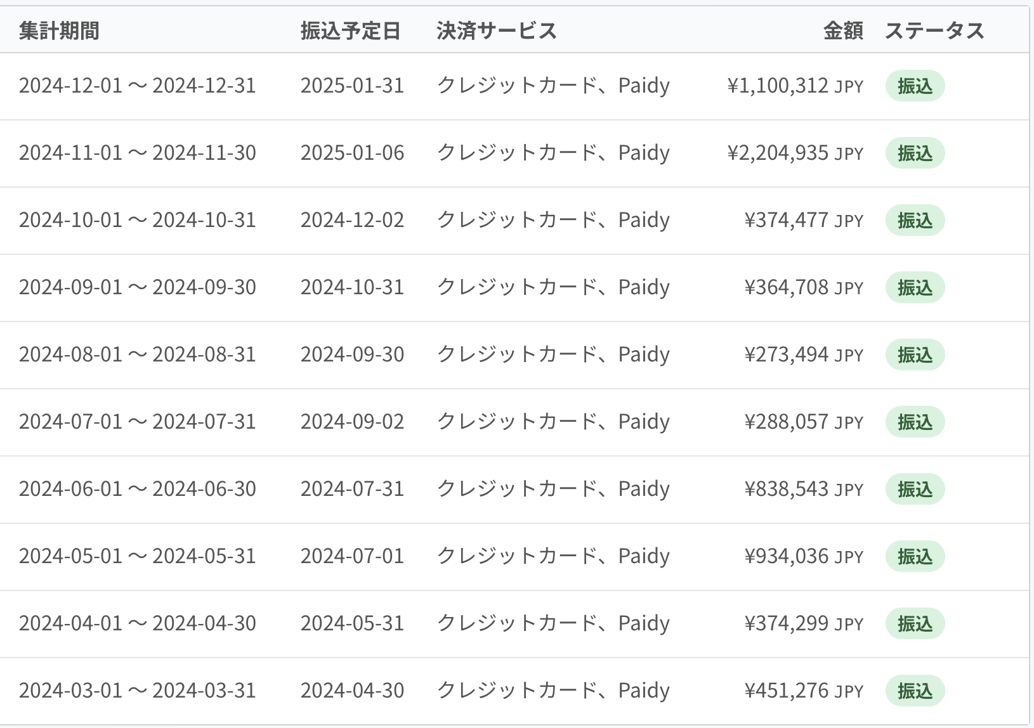Click the 振込予定日 column header
Viewport: 1034px width, 728px height.
coord(350,30)
